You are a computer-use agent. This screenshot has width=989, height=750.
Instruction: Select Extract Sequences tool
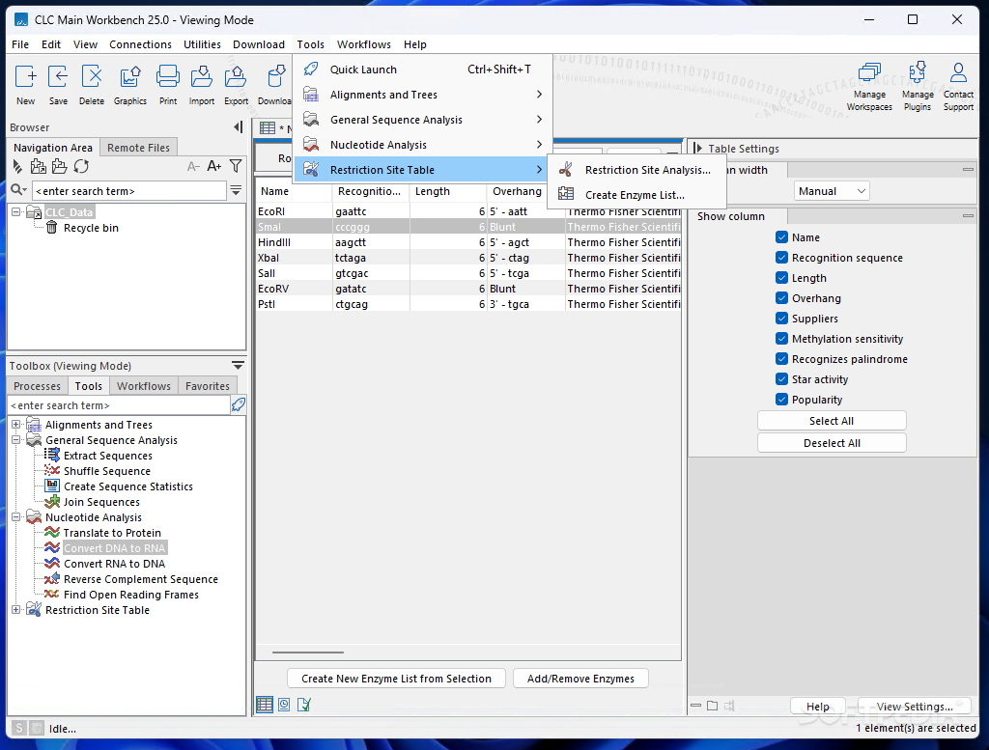pyautogui.click(x=108, y=456)
